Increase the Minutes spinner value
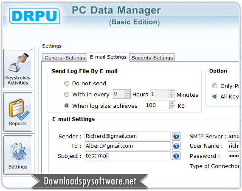The image size is (242, 191). pos(172,92)
